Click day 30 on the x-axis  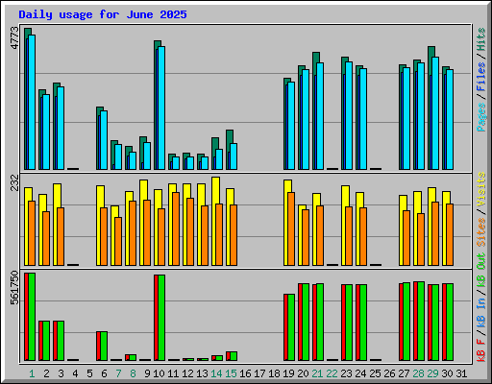pyautogui.click(x=447, y=373)
